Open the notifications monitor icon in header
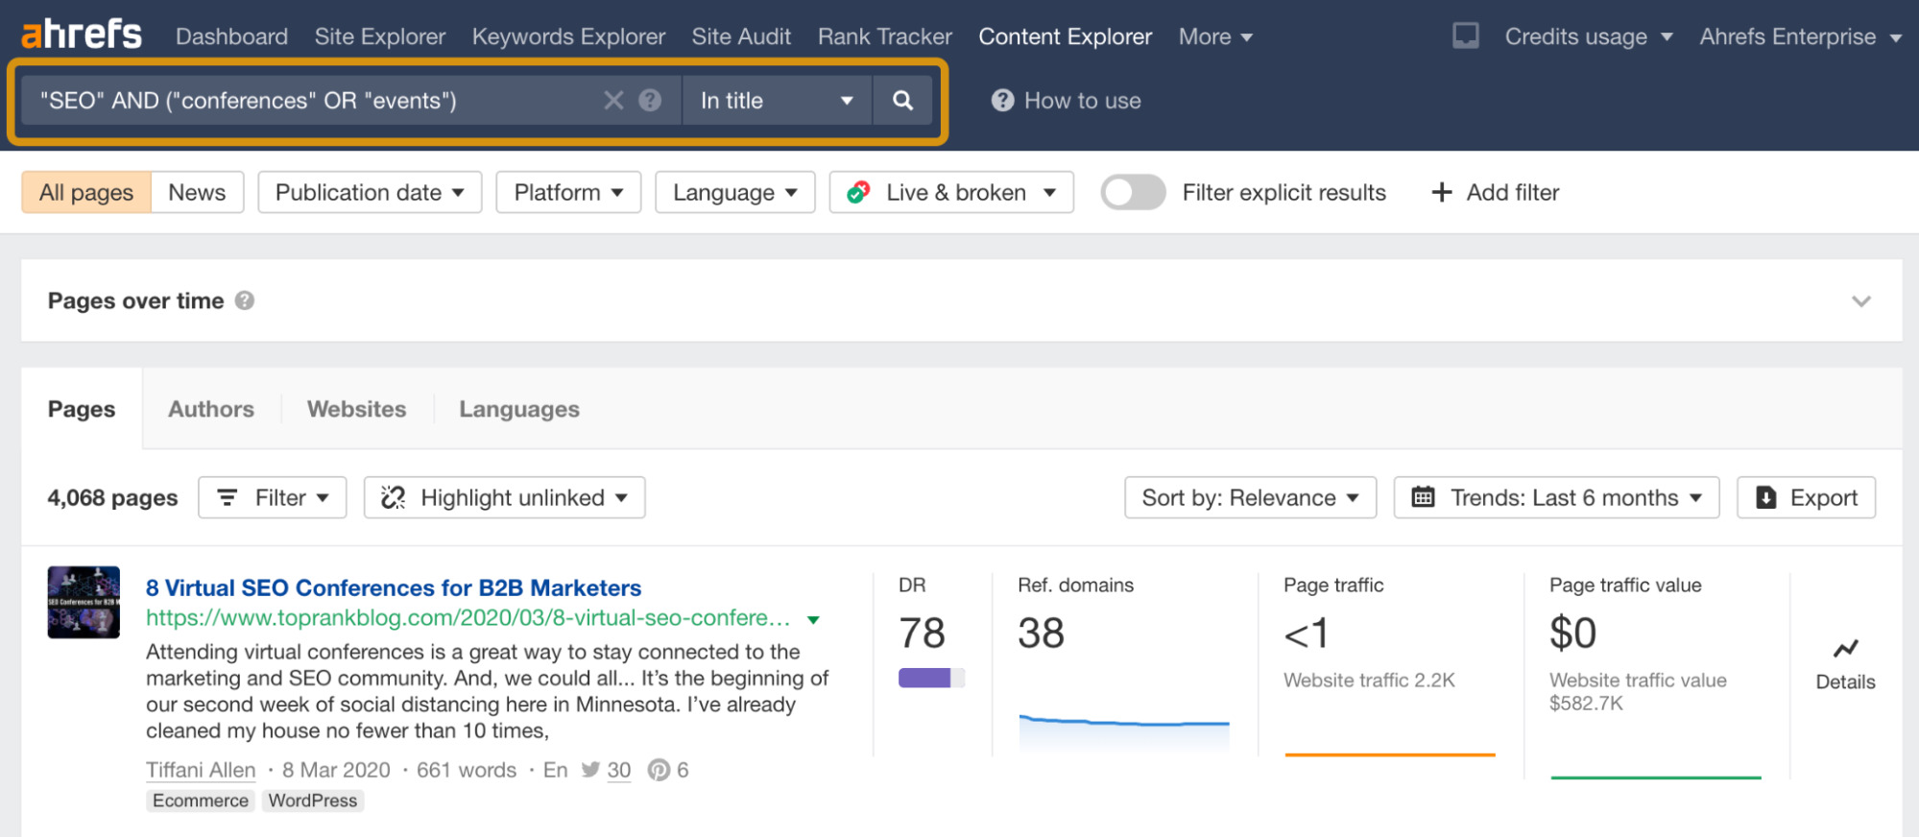This screenshot has width=1919, height=837. click(x=1465, y=36)
